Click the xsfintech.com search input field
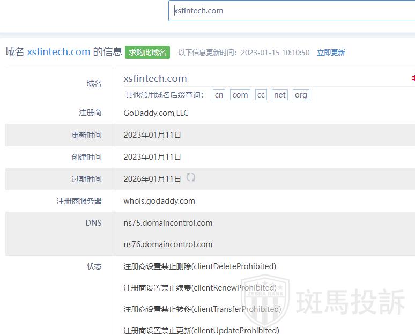This screenshot has width=415, height=335. pos(292,11)
